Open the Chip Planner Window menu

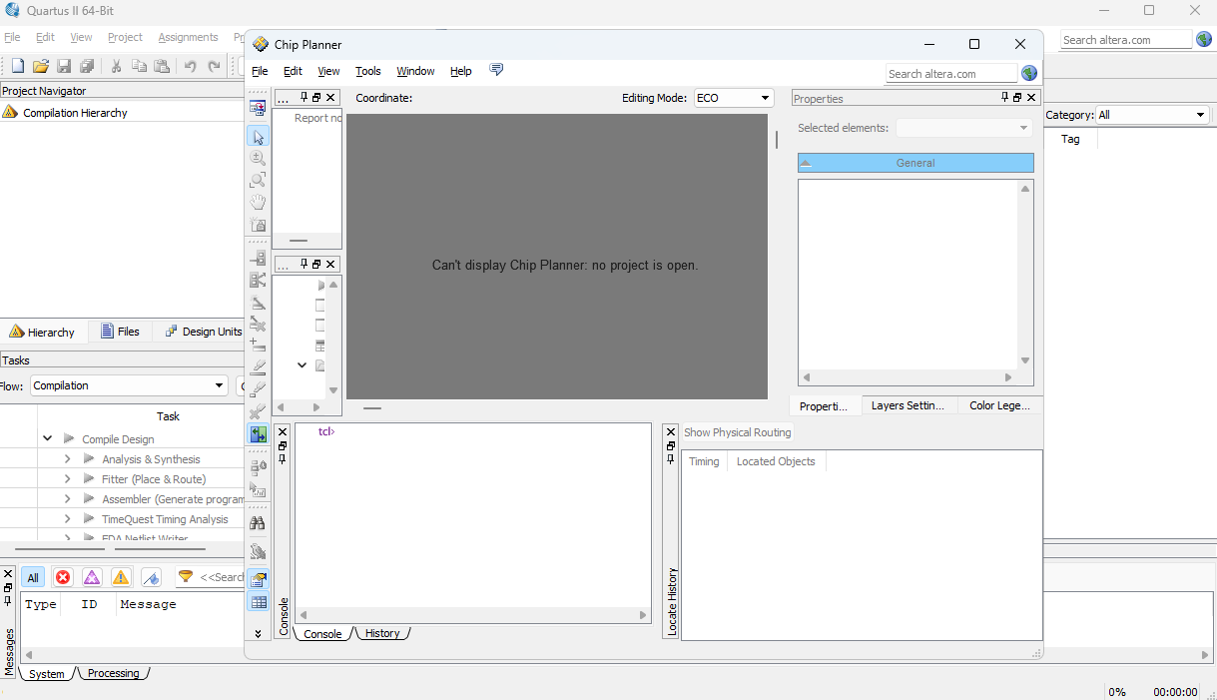(x=415, y=71)
